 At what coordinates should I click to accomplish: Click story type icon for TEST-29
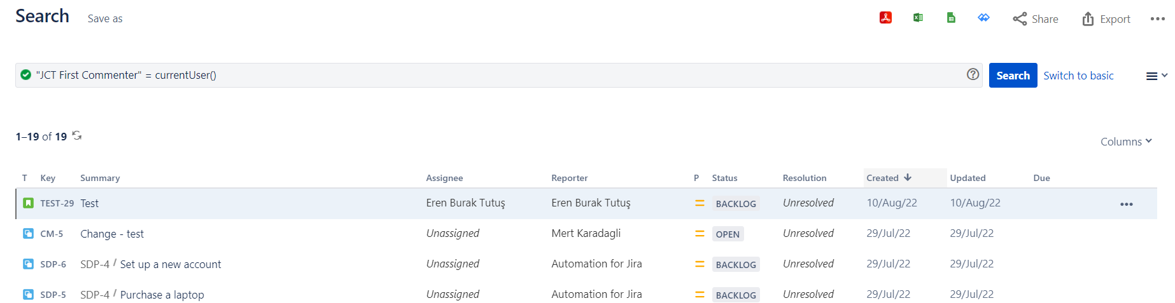click(x=28, y=203)
